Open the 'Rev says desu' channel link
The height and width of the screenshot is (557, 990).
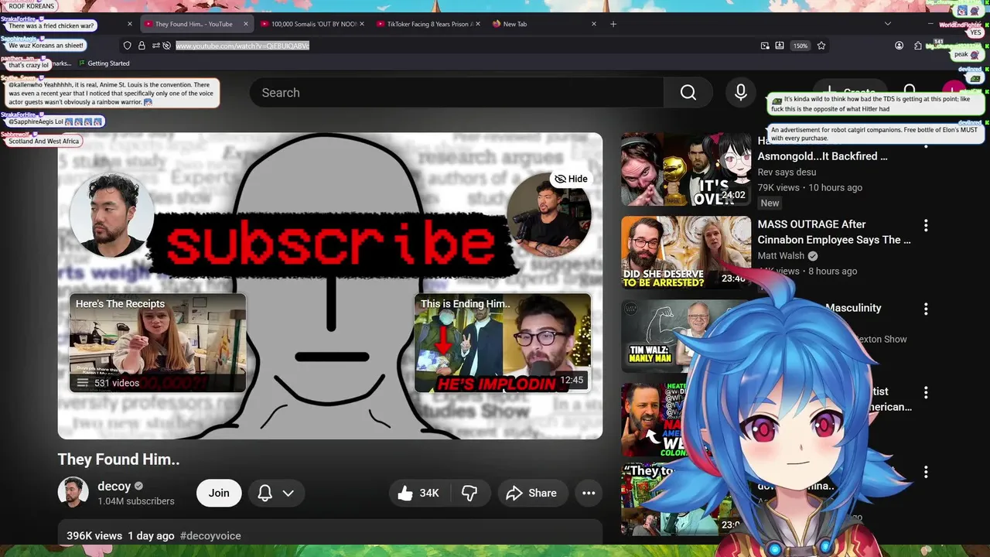(787, 172)
